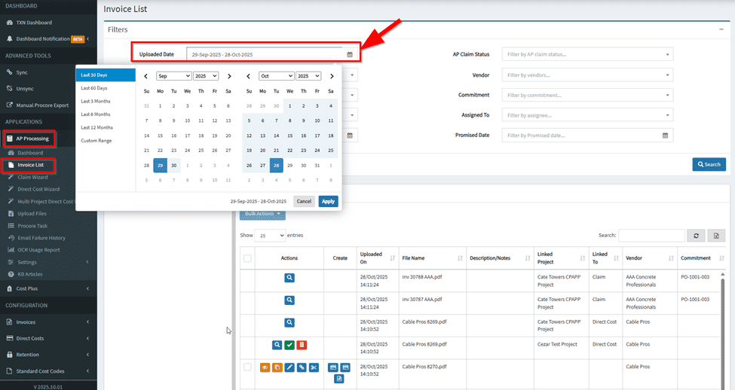Click the scissors split icon for Cable Pros 8270
The height and width of the screenshot is (390, 735).
tap(314, 367)
